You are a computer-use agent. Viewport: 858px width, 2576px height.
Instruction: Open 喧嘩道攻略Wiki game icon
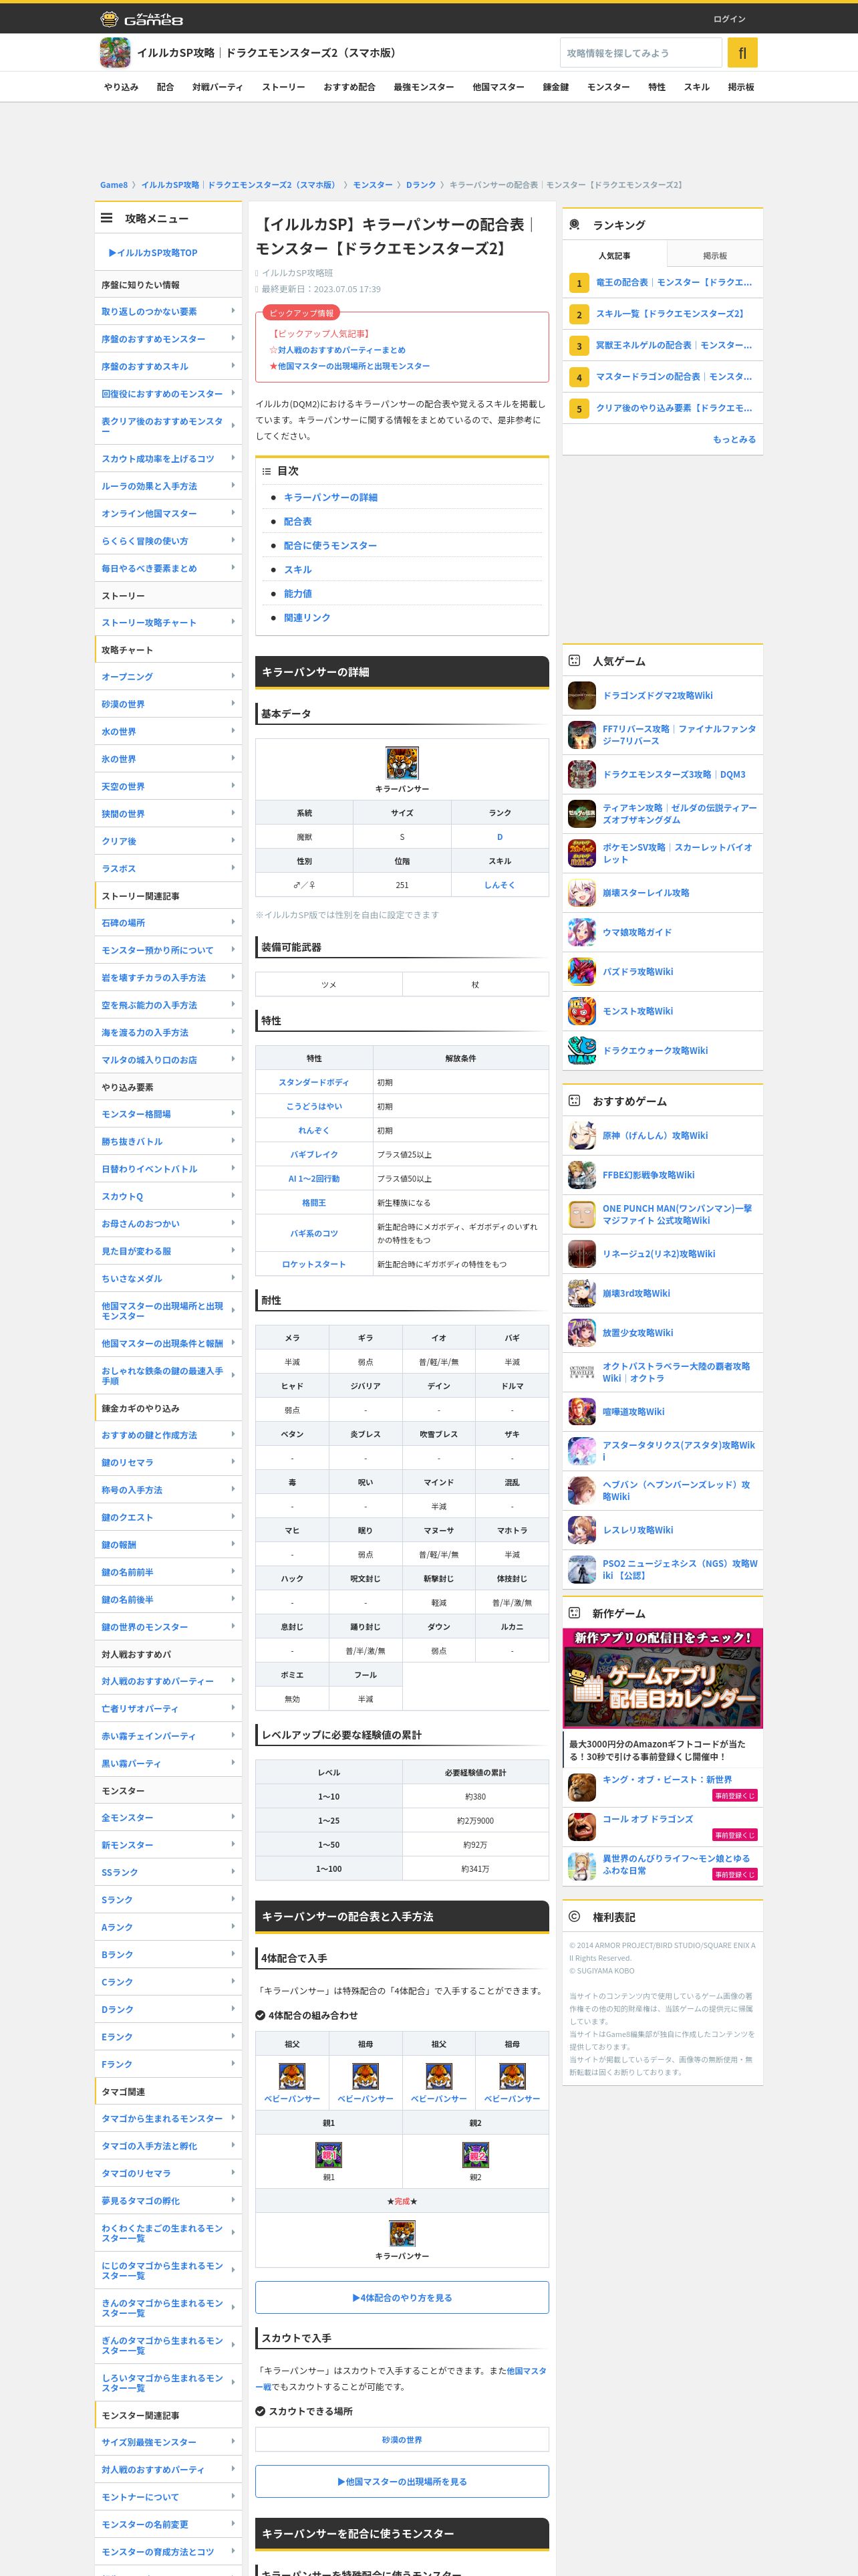tap(581, 1412)
